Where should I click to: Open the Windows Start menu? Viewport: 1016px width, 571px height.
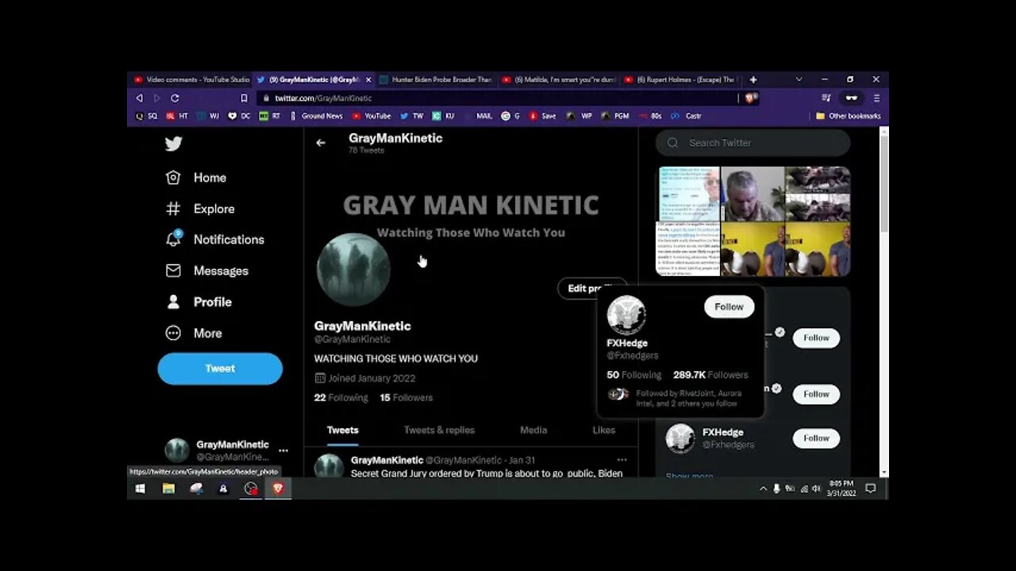(140, 489)
